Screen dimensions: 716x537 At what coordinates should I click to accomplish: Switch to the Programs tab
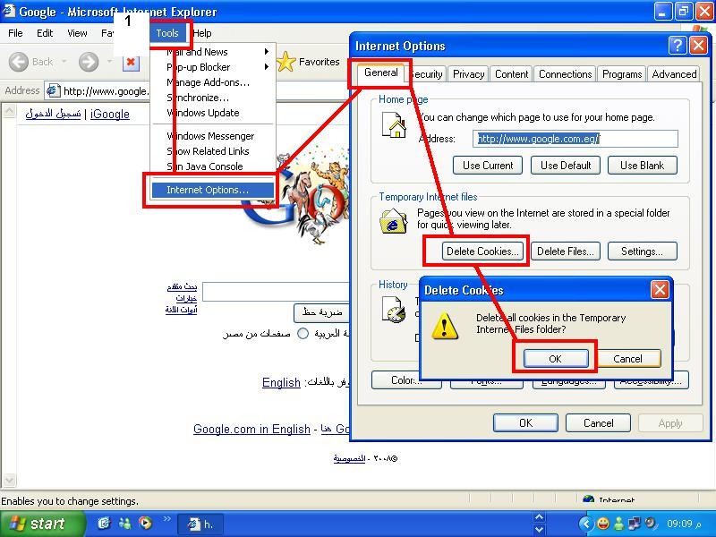(x=622, y=74)
